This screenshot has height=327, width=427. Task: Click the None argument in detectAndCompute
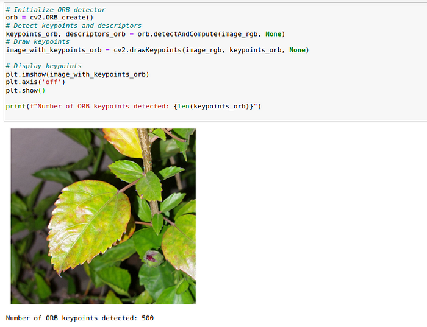pos(273,34)
